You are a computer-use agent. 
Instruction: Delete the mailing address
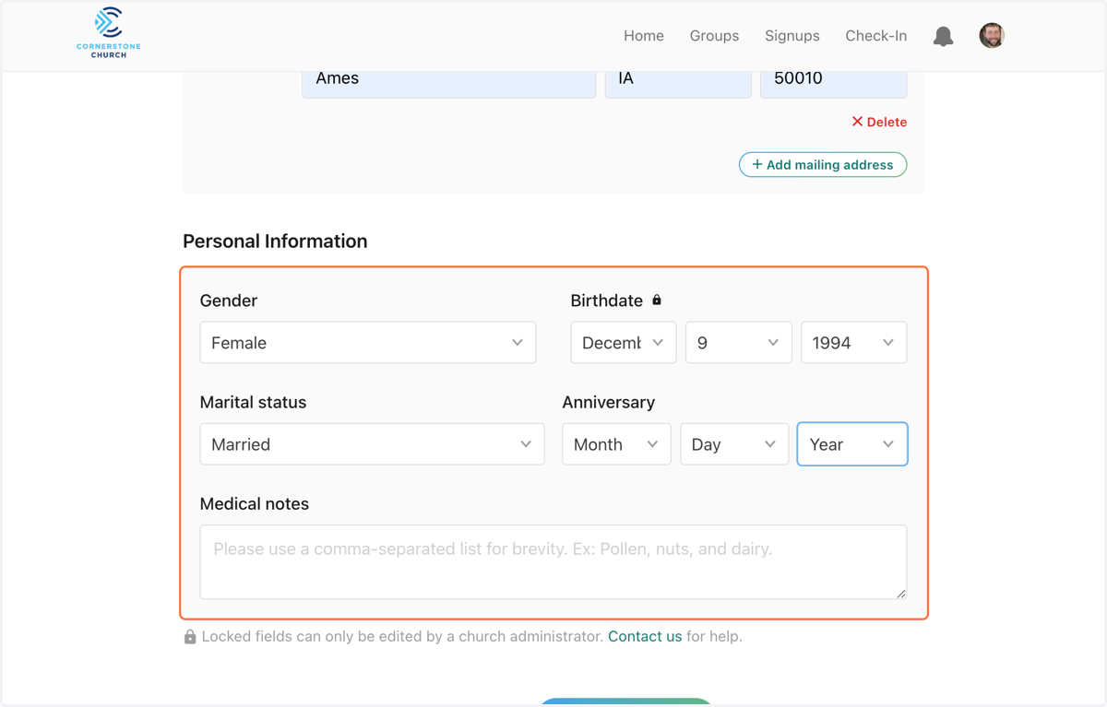pyautogui.click(x=879, y=122)
